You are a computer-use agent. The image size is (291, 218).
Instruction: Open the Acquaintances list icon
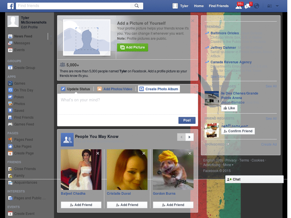(10, 183)
